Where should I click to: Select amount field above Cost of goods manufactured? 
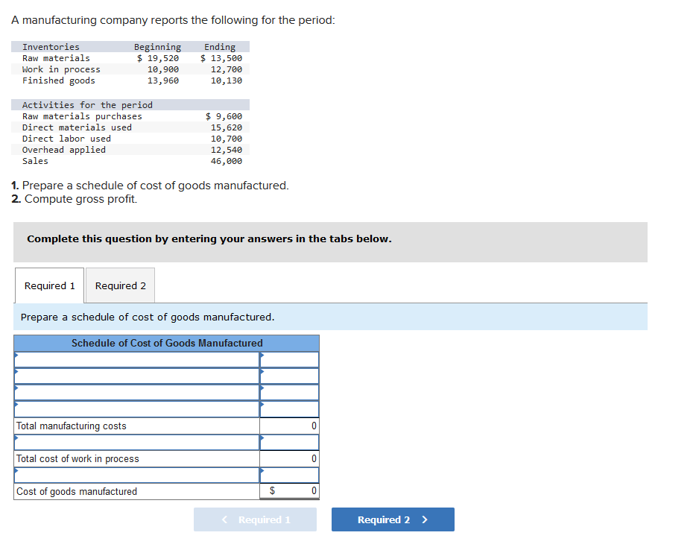289,475
